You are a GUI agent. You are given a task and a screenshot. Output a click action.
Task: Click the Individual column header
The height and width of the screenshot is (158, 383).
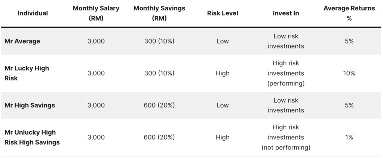tap(33, 13)
